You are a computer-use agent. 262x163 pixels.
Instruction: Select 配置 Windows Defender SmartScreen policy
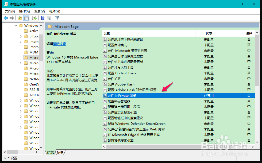[137, 124]
